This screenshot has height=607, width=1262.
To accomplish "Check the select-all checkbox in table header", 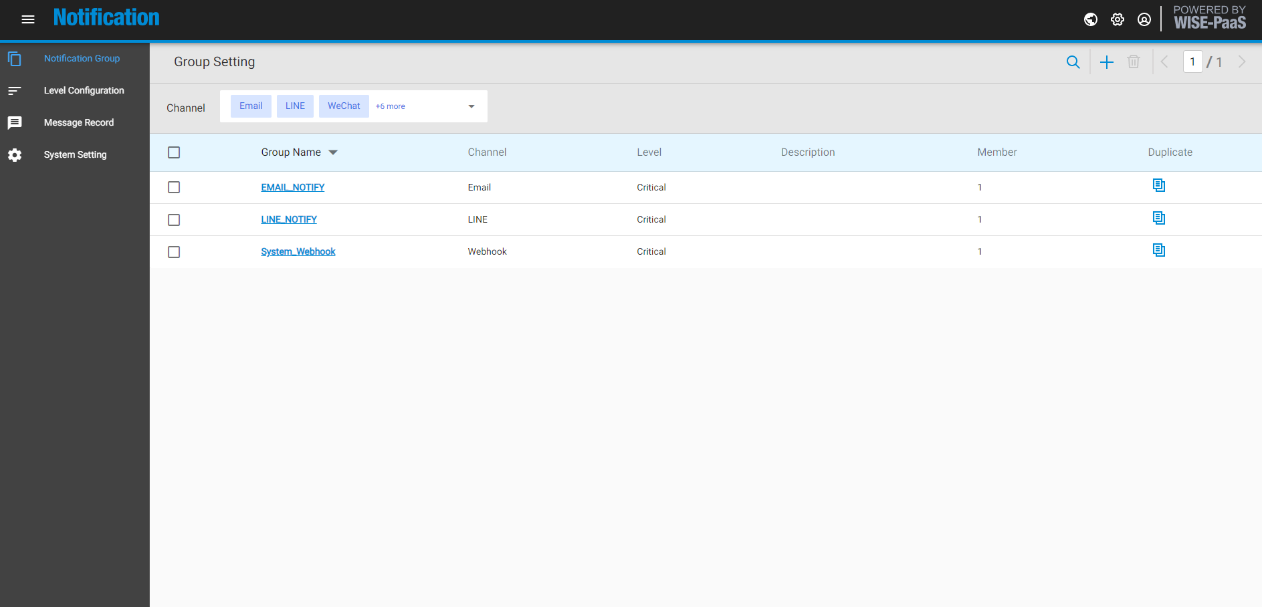I will point(174,152).
